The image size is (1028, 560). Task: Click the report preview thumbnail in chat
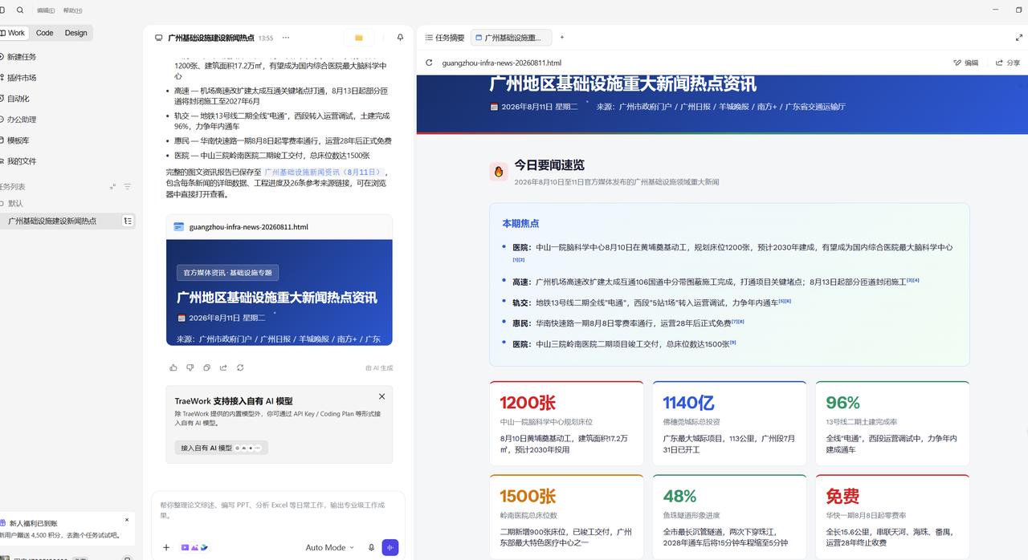279,292
